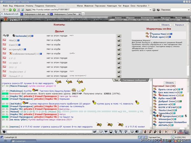Open the Анкета link in game header
The height and width of the screenshot is (143, 191).
pos(183,20)
